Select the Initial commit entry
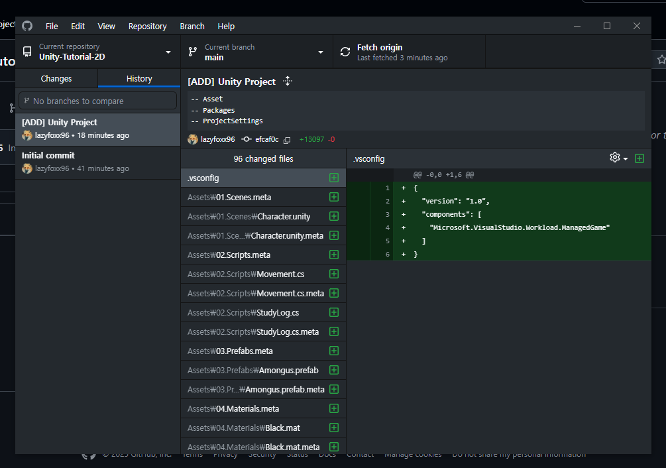 tap(98, 162)
